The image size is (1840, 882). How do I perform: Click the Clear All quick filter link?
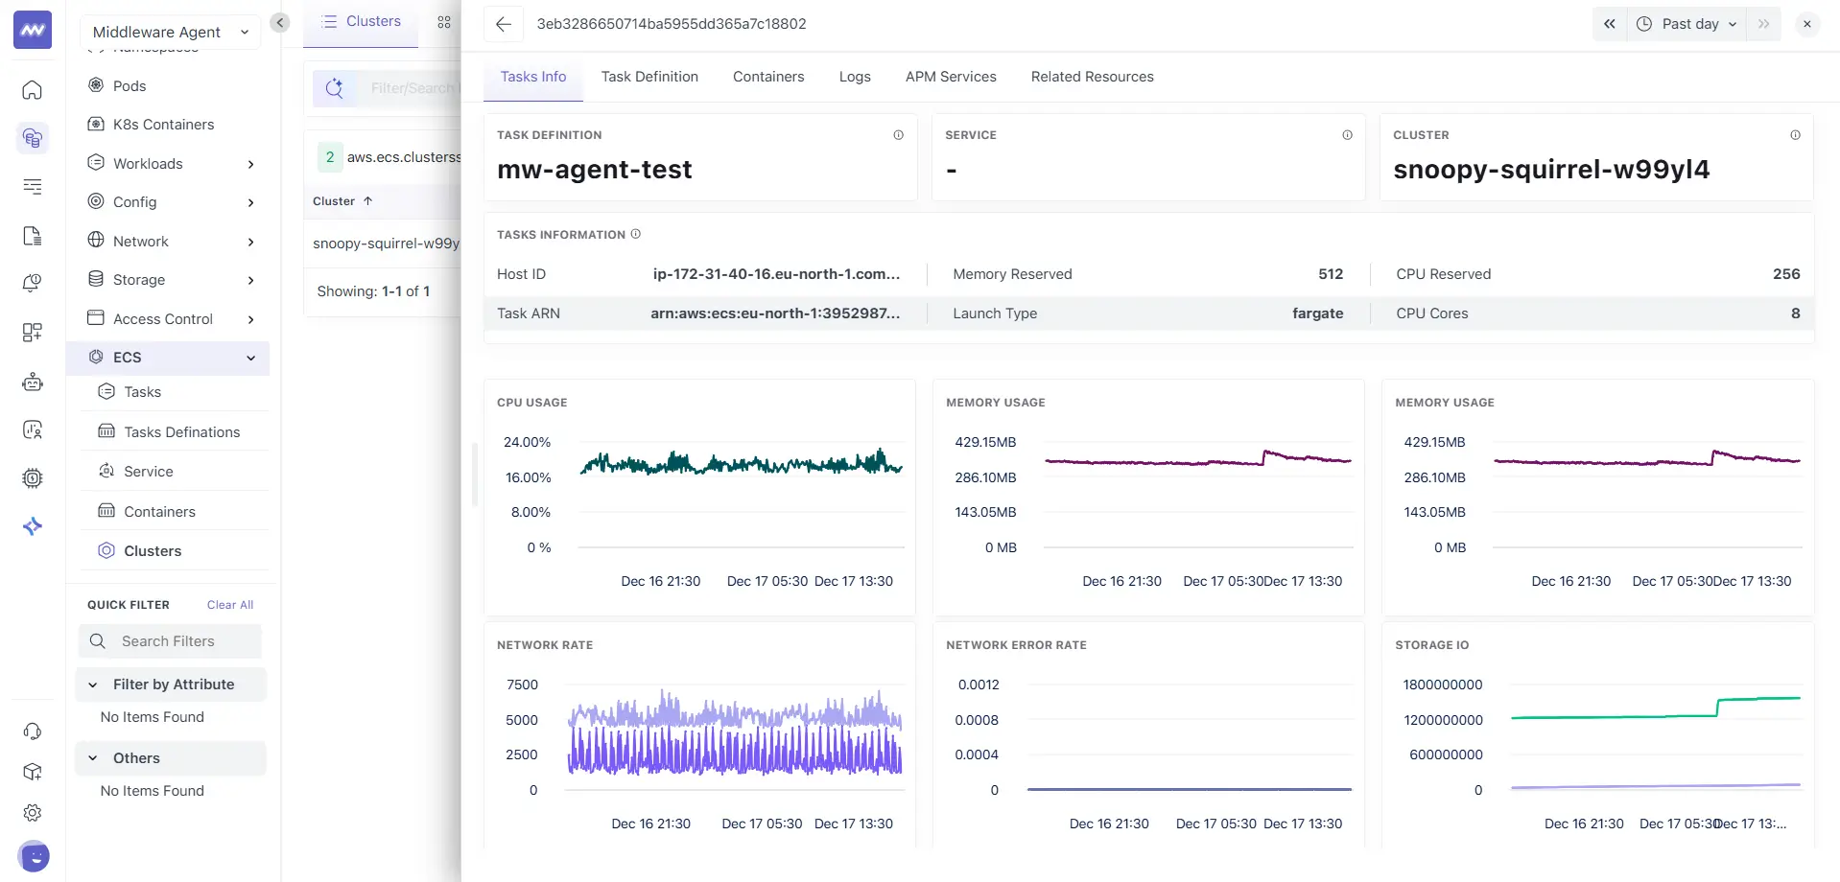click(229, 604)
